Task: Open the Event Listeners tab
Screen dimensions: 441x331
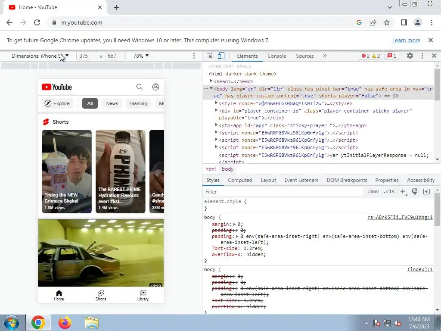Action: 301,180
